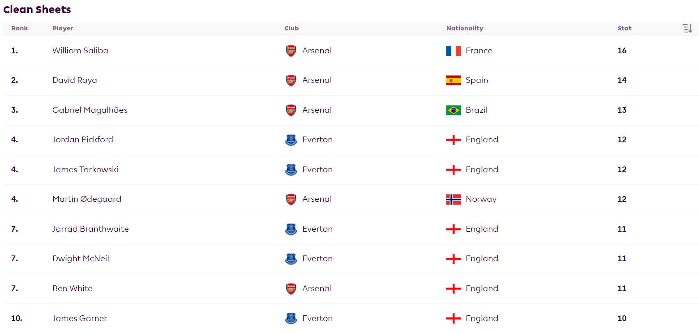
Task: Click the sort order icon in the header
Action: pyautogui.click(x=688, y=28)
